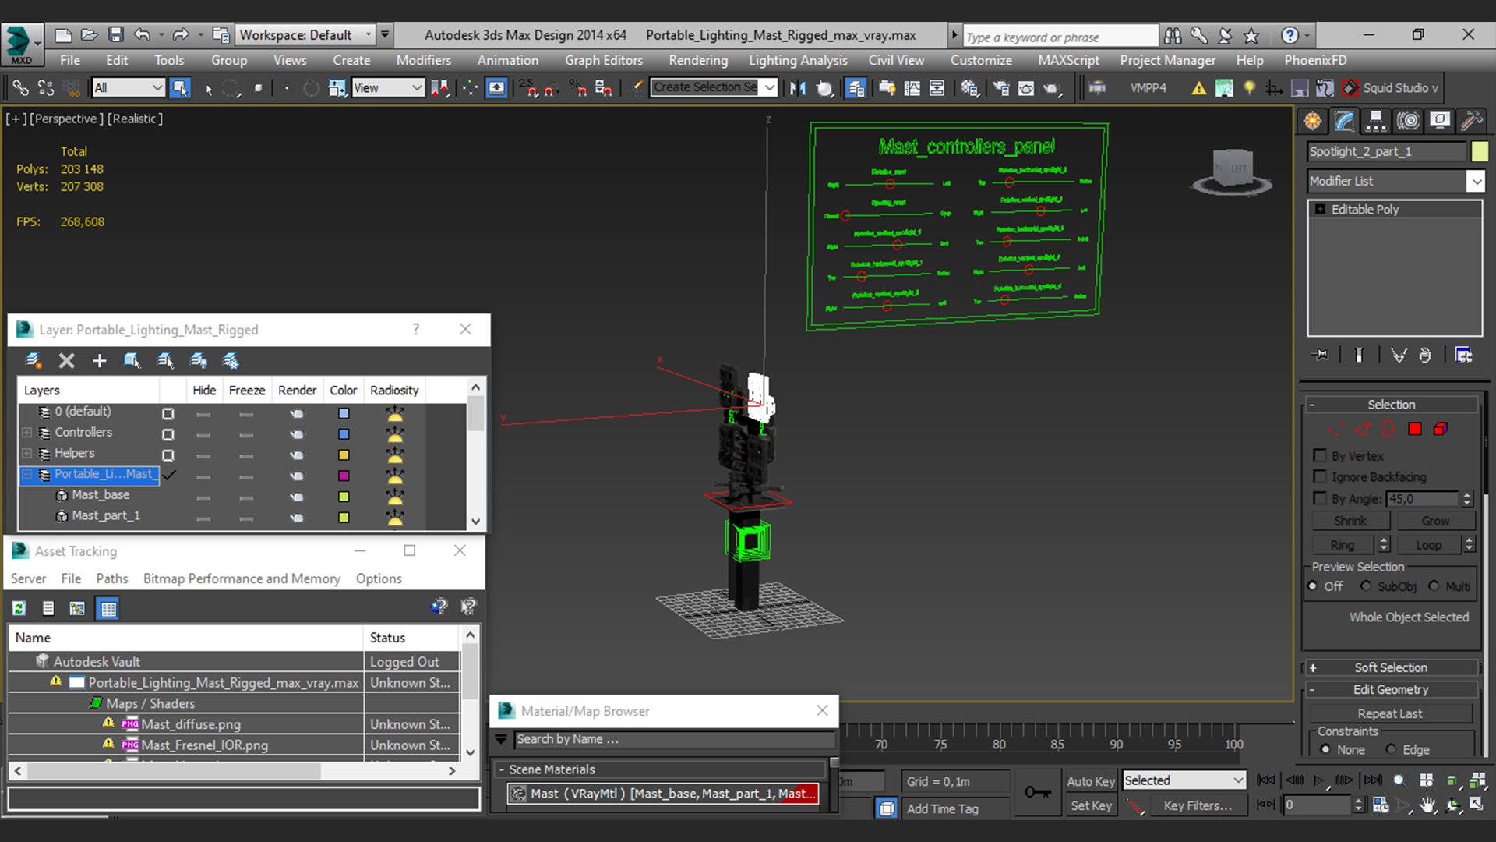
Task: Click the Mirror tool icon
Action: [x=797, y=88]
